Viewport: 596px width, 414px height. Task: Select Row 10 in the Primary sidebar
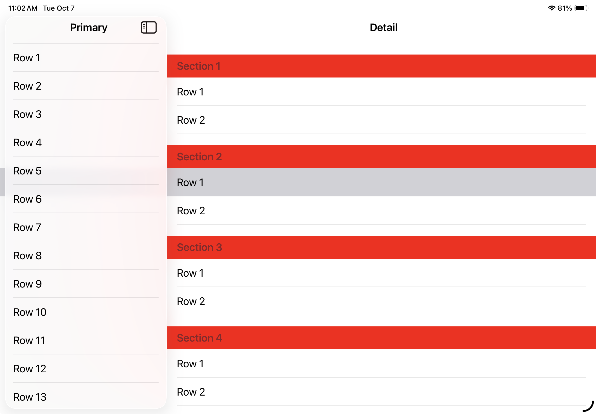pos(86,312)
